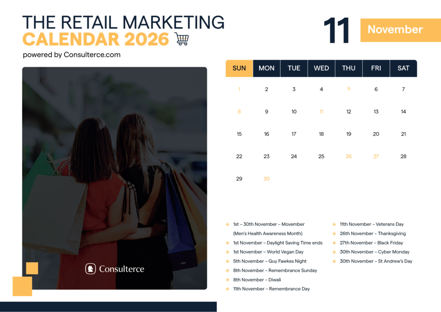Select the SUN column header
Screen dimensions: 441x312
[239, 68]
